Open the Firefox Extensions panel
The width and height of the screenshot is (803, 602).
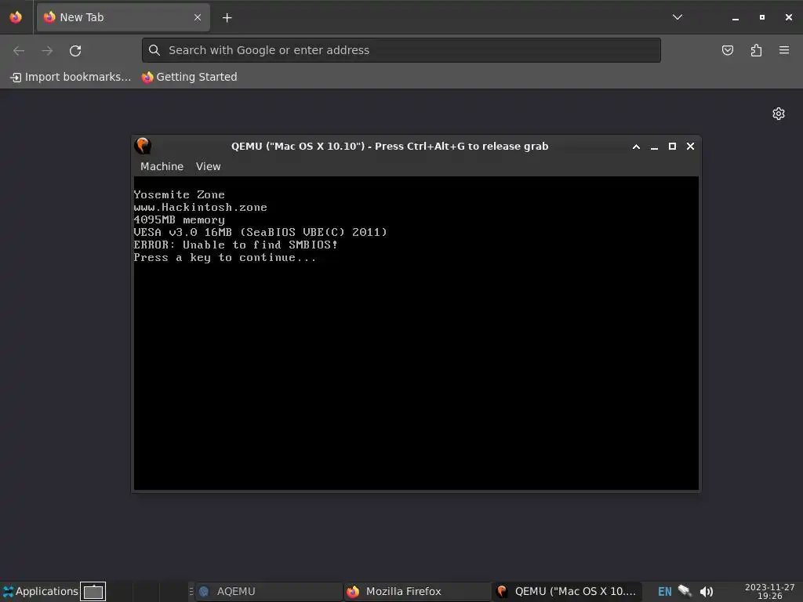point(756,50)
